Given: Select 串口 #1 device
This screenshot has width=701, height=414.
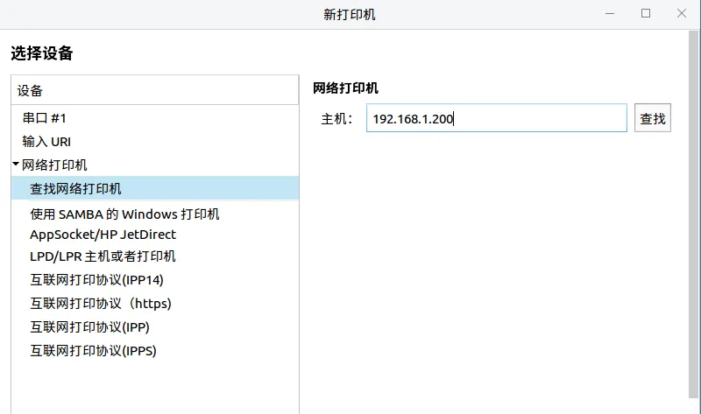Looking at the screenshot, I should pyautogui.click(x=44, y=117).
